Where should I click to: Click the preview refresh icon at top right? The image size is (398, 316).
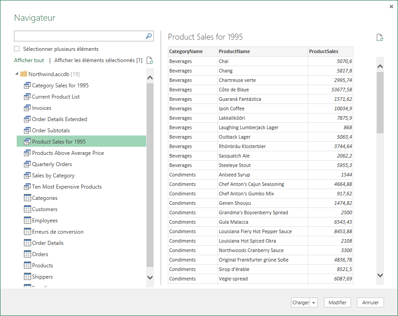click(x=380, y=37)
